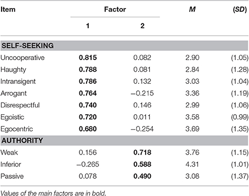
Task: Click the AUTHORITY section header
Action: [x=22, y=140]
